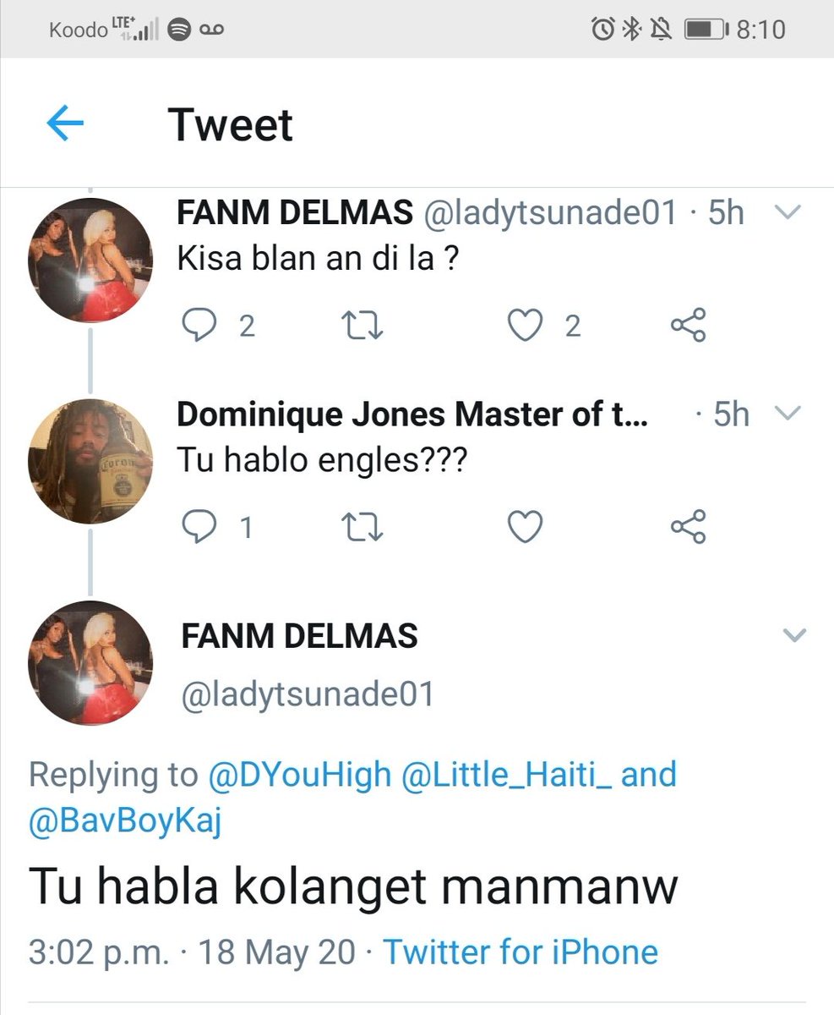Open Dominique Jones profile picture

click(90, 461)
